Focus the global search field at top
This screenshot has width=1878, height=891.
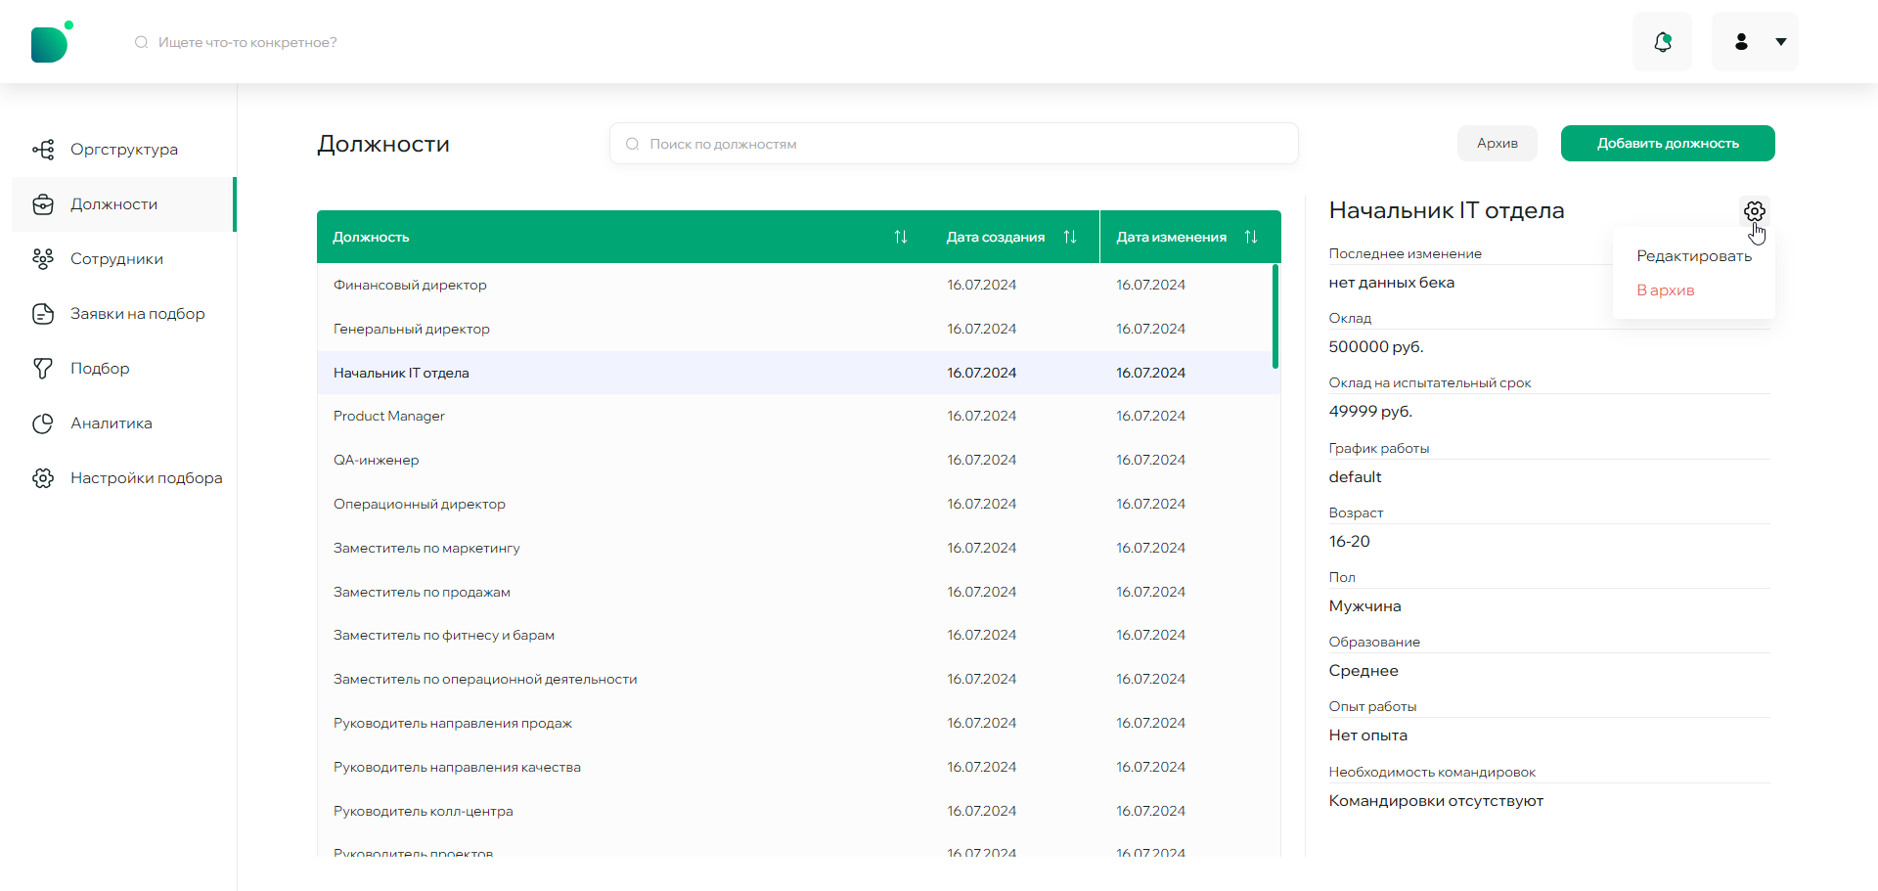247,42
